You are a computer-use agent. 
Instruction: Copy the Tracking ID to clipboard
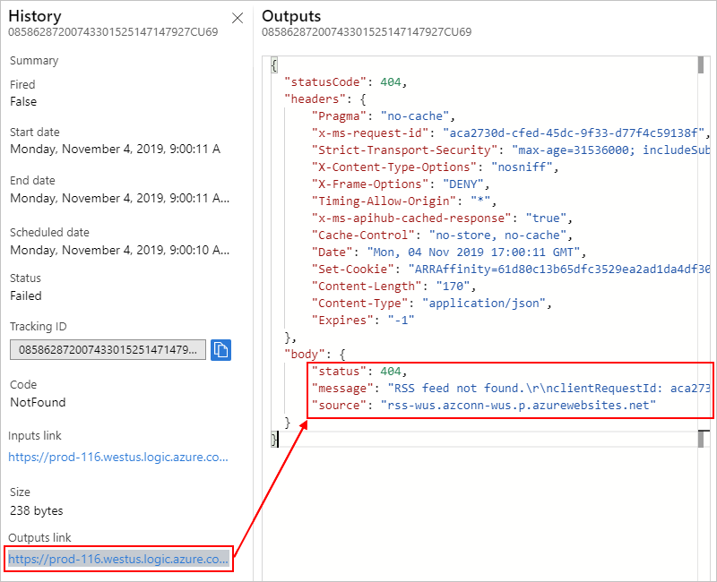pos(220,350)
